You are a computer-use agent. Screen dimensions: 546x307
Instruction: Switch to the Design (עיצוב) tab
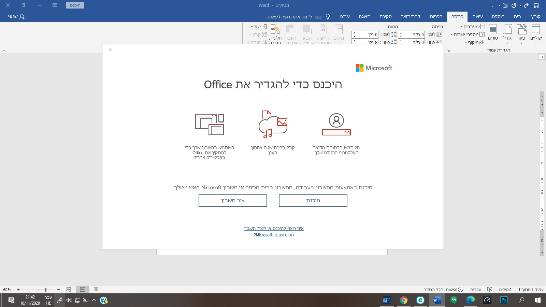tap(477, 16)
